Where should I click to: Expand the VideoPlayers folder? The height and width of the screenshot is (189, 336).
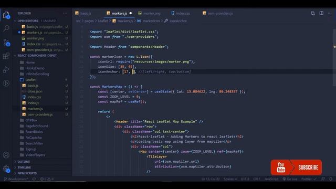coord(35,155)
